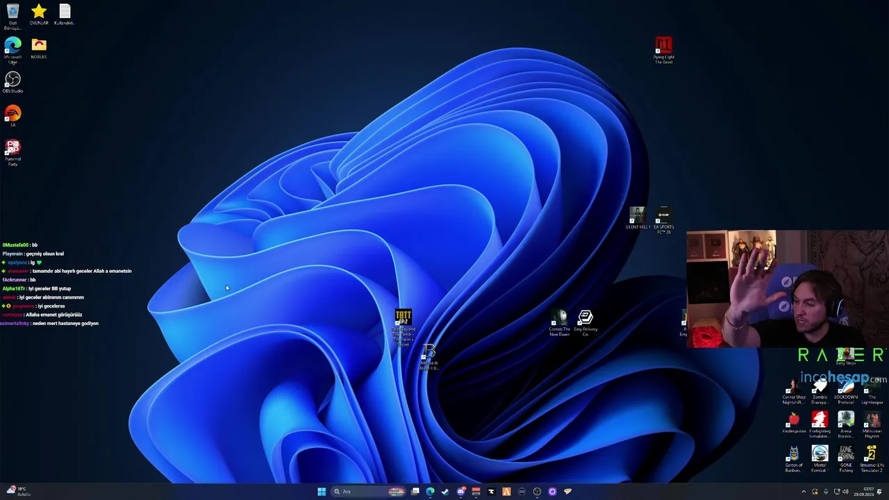889x500 pixels.
Task: Open the NOTLAR folder icon
Action: (x=39, y=49)
